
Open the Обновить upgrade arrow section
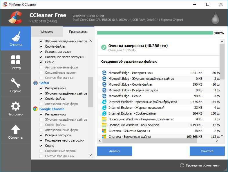[16, 132]
